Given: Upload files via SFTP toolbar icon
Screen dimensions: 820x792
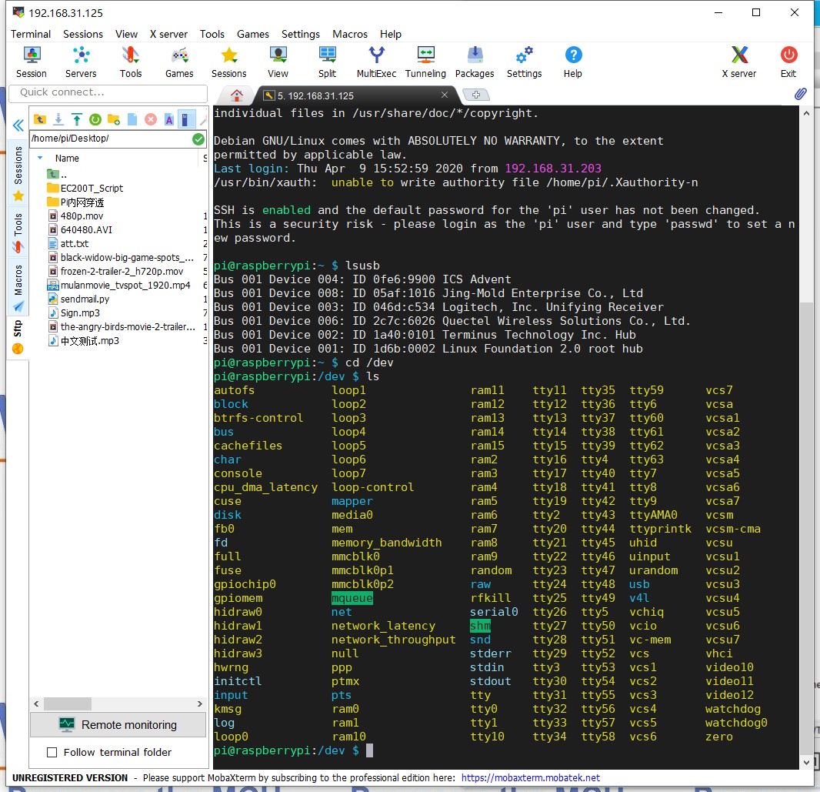Looking at the screenshot, I should point(77,119).
